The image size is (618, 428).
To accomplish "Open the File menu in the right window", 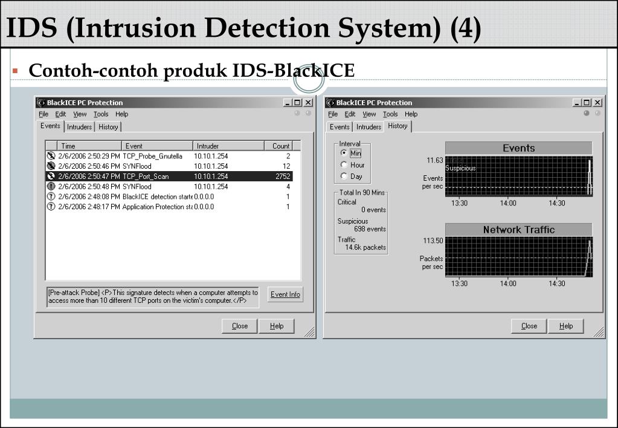I will (x=333, y=114).
